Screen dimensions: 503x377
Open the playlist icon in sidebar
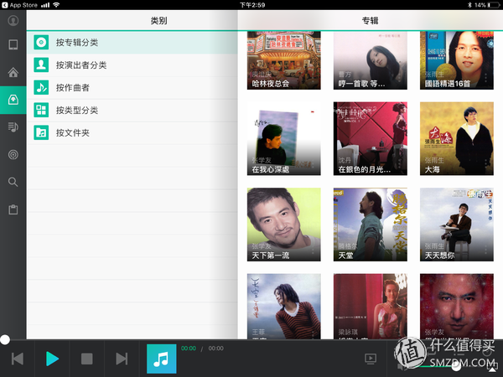(x=13, y=127)
